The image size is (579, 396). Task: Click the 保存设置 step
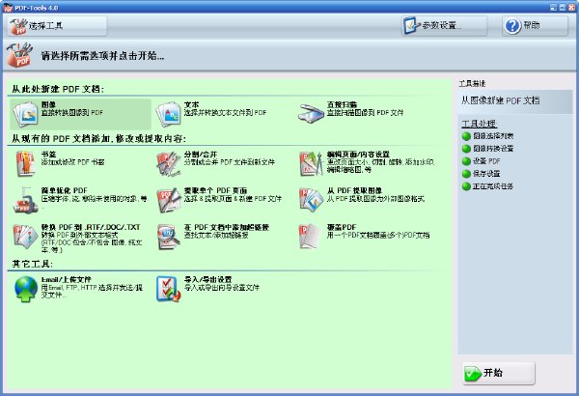point(486,174)
